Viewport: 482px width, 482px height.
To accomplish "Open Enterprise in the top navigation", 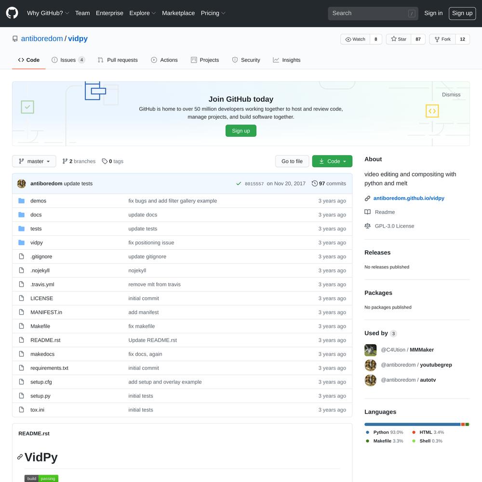I will click(109, 13).
